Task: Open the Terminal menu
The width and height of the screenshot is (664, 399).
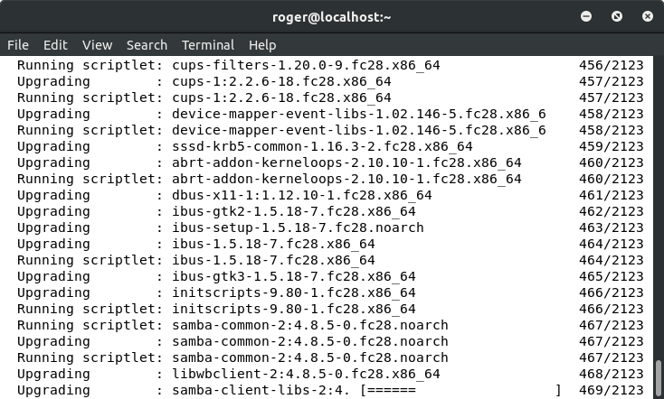Action: pos(208,45)
